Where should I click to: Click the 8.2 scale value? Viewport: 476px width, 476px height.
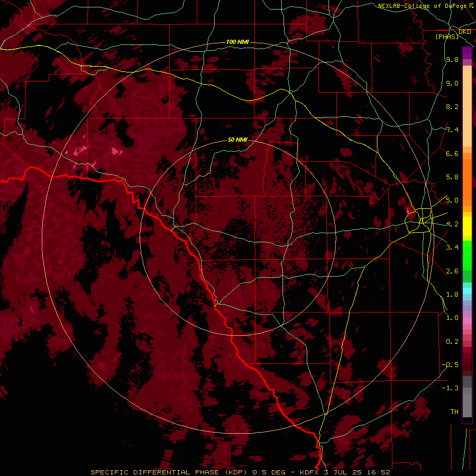pos(452,106)
